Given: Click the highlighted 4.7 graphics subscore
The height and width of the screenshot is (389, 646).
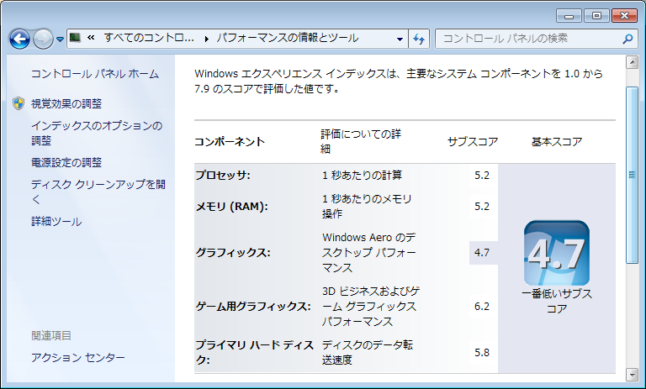Looking at the screenshot, I should [484, 252].
